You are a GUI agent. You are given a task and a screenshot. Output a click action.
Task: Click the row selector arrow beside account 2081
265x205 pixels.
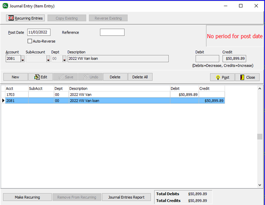[3, 101]
